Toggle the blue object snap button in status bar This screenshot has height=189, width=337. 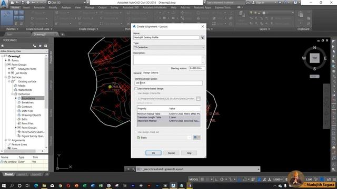click(239, 180)
